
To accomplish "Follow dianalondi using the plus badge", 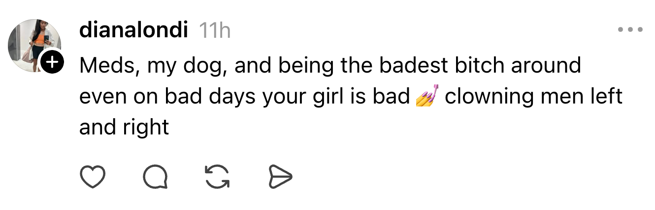I will [53, 63].
